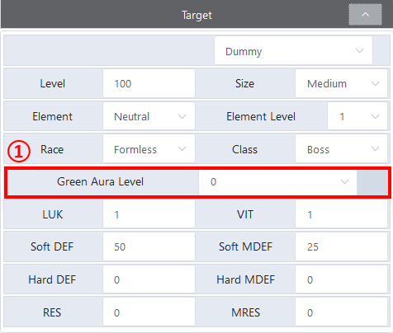This screenshot has height=333, width=393.
Task: Click the Target panel header title
Action: 196,15
